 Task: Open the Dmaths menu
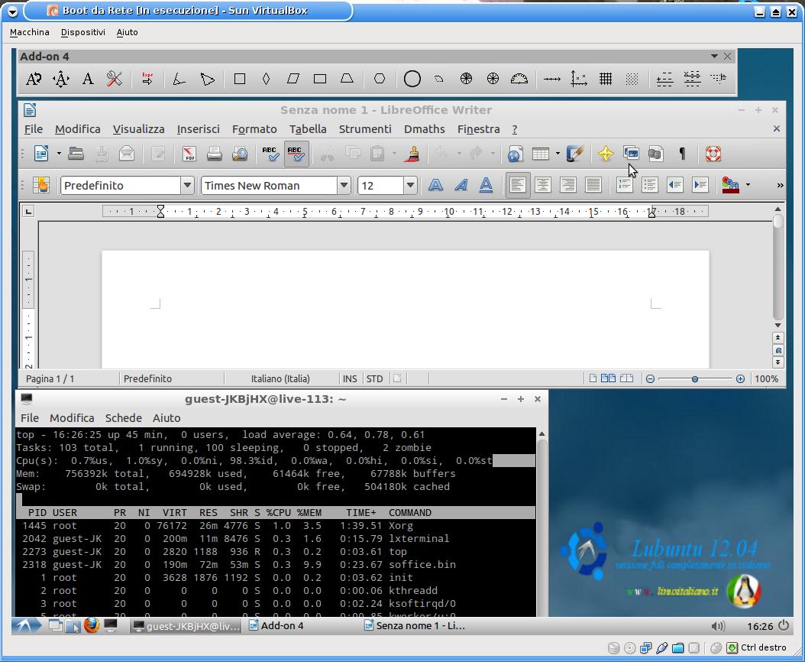click(x=424, y=129)
